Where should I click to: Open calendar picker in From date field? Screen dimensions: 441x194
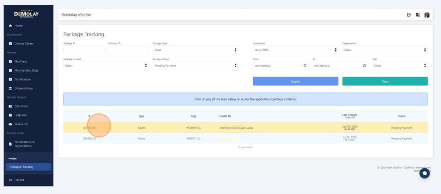pos(305,66)
